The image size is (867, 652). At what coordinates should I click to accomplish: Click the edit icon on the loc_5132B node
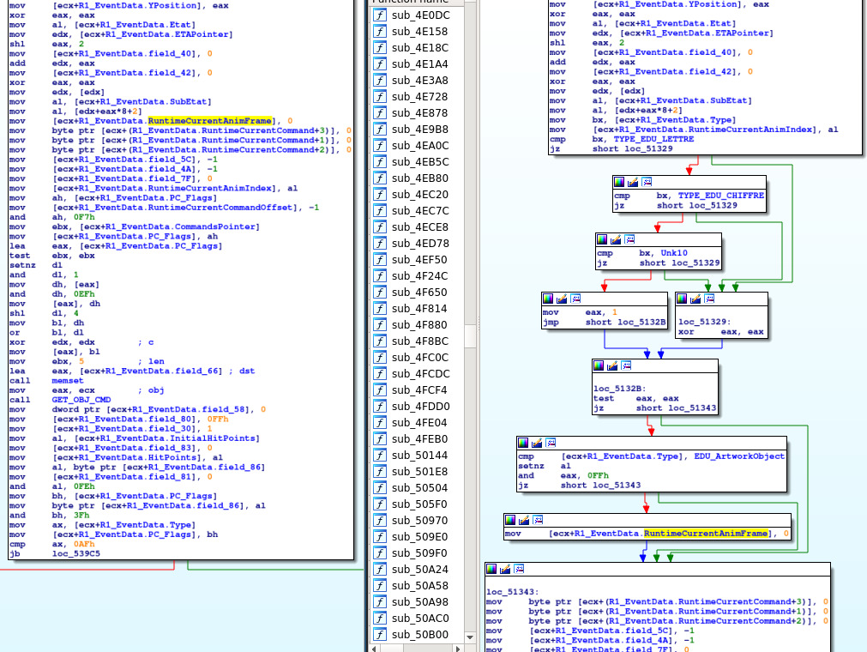[612, 365]
